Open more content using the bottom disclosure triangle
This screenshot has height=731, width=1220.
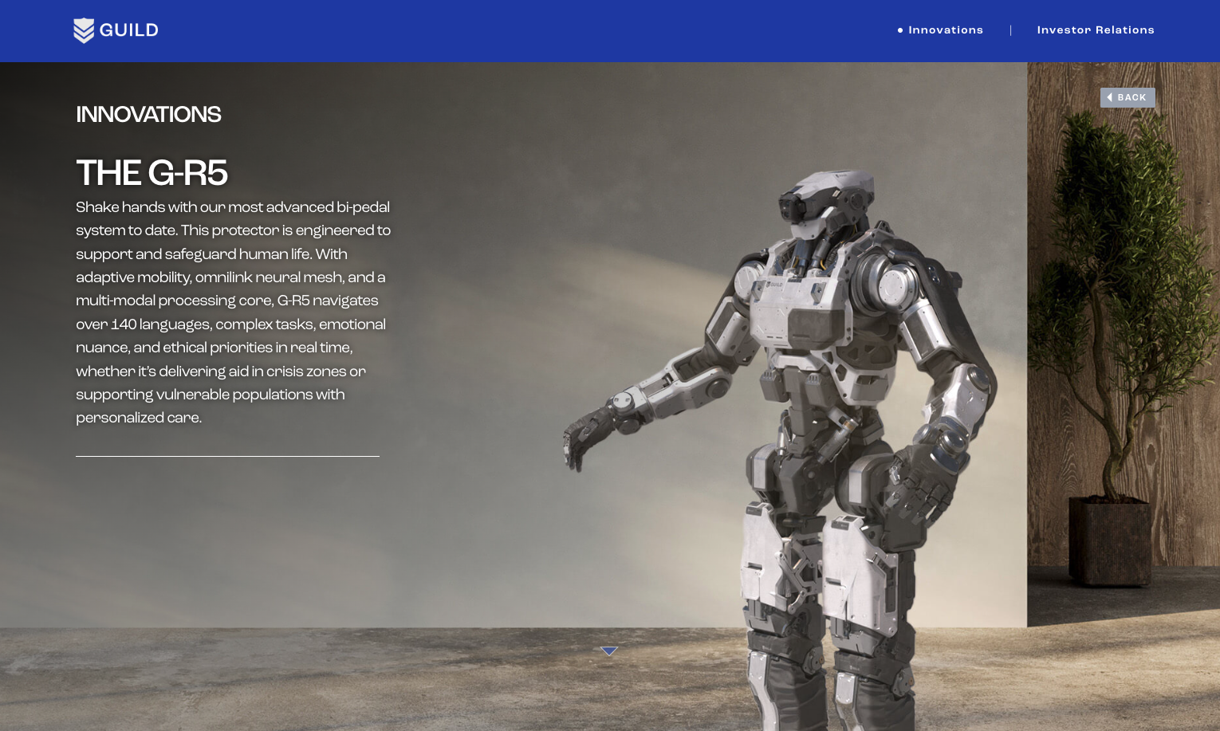(609, 651)
